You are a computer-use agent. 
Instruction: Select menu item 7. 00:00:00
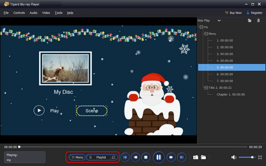click(225, 81)
